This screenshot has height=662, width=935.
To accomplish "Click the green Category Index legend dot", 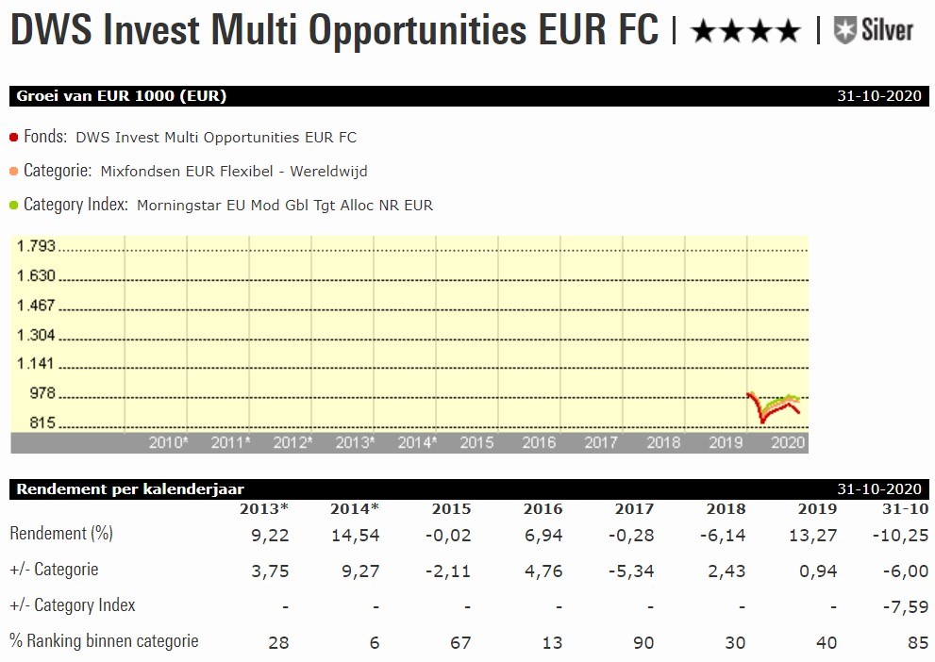I will point(13,205).
